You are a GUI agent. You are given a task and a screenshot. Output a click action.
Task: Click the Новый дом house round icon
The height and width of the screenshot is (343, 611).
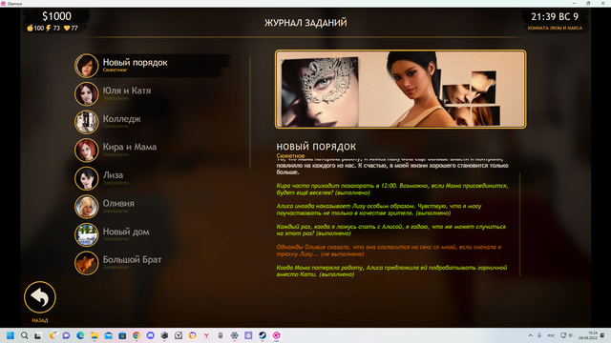click(x=87, y=235)
